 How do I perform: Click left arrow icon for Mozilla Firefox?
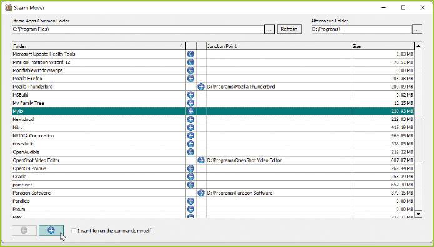[x=190, y=79]
